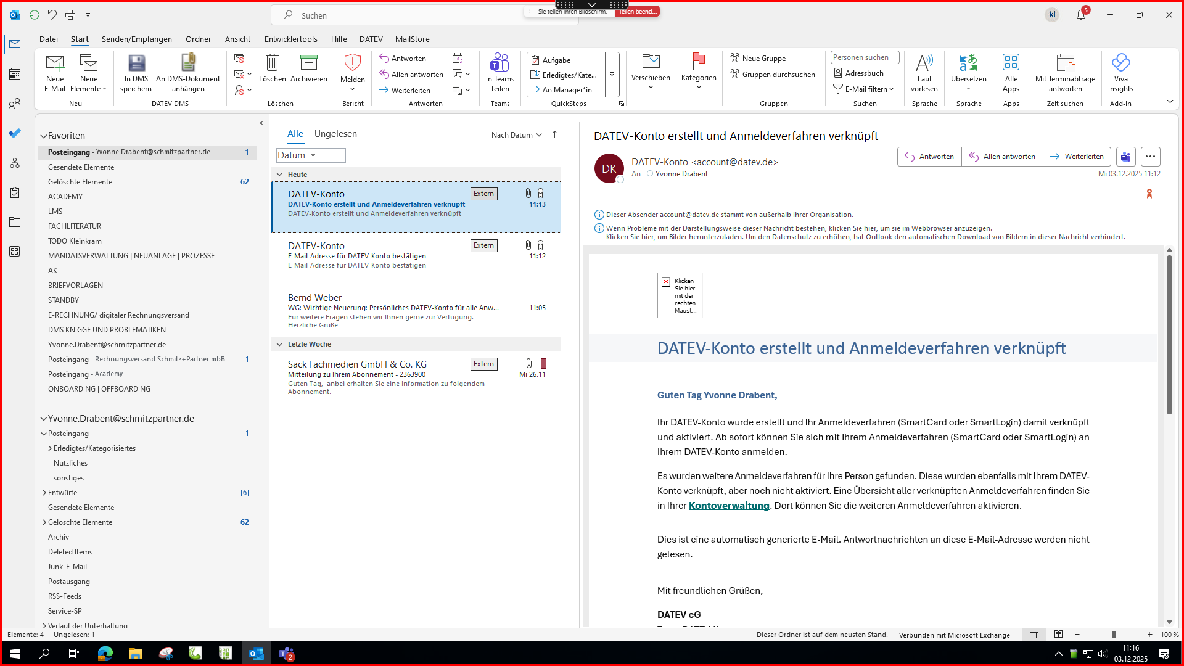Click the Archivieren ribbon icon
The height and width of the screenshot is (666, 1184).
coord(308,63)
